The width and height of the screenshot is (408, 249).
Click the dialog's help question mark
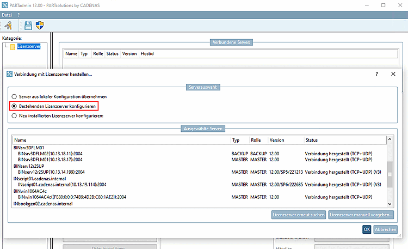click(x=376, y=74)
